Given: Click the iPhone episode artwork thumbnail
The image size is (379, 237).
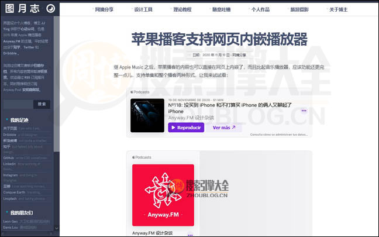Looking at the screenshot, I should click(147, 115).
